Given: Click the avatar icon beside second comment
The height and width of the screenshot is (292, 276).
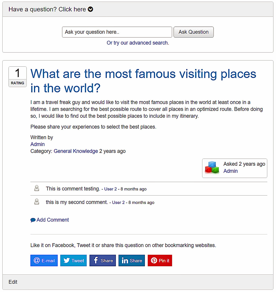Looking at the screenshot, I should point(37,201).
